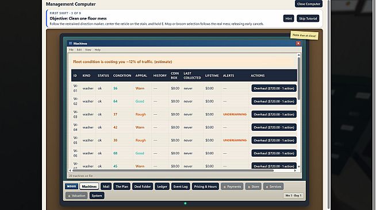Overhaul washer W-03
Image resolution: width=376 pixels, height=210 pixels.
pos(274,114)
